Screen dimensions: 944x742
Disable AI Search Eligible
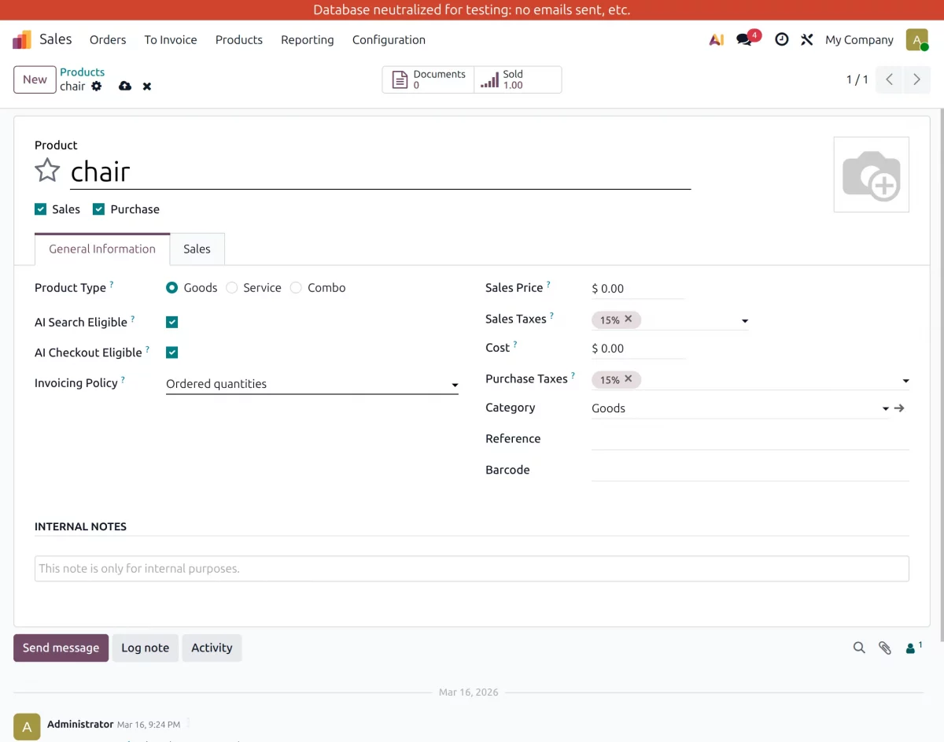[171, 321]
